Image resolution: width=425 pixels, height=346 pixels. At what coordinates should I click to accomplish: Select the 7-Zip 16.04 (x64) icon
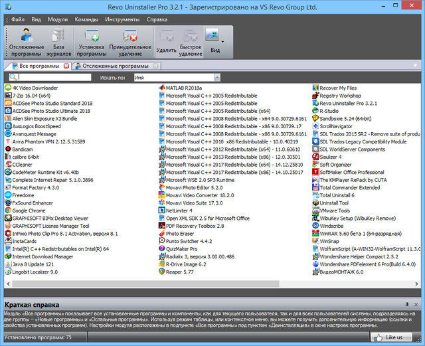8,96
